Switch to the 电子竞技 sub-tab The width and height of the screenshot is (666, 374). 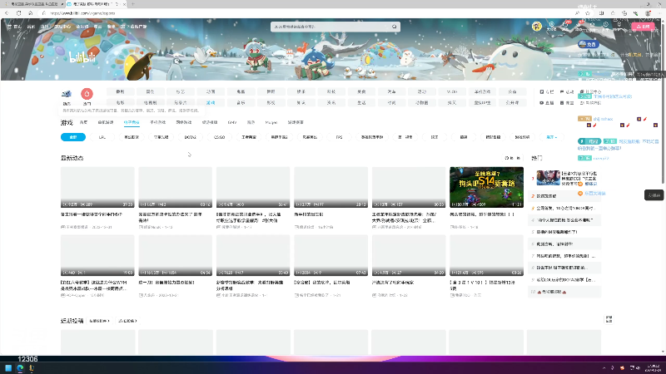[132, 122]
